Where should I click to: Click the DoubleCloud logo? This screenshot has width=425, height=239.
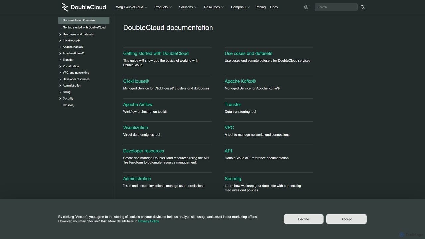(x=84, y=7)
